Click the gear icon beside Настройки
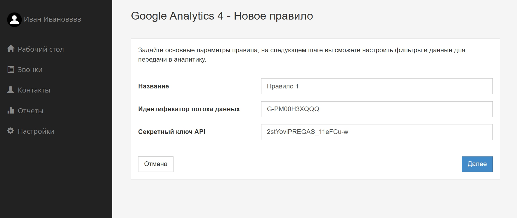Screen dimensions: 517x218 pos(11,131)
